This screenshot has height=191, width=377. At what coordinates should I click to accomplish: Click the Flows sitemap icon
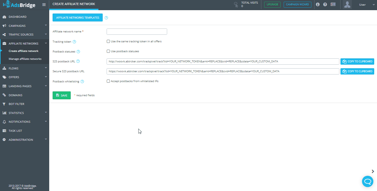coord(4,68)
